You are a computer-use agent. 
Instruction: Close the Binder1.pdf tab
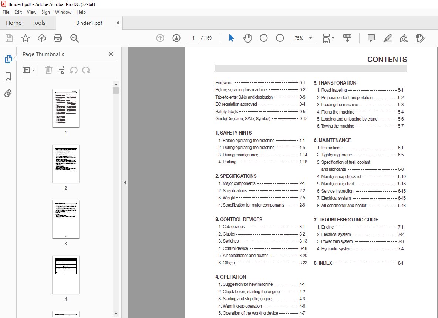click(x=118, y=23)
